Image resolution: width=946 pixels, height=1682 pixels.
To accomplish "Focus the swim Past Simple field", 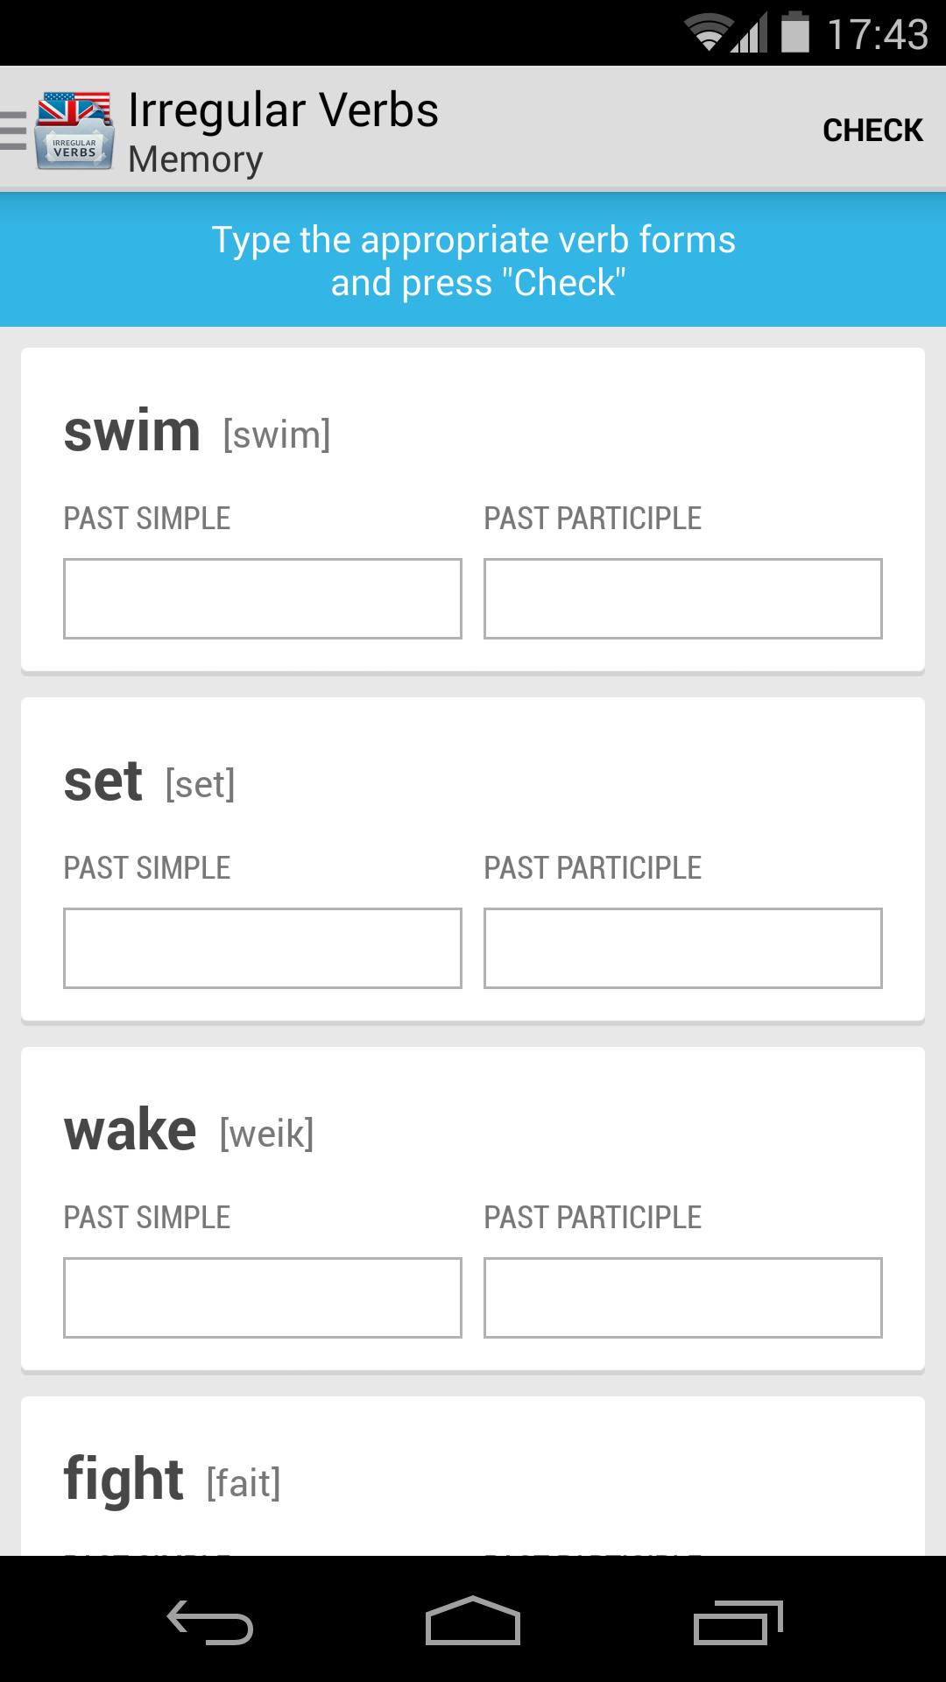I will point(263,598).
